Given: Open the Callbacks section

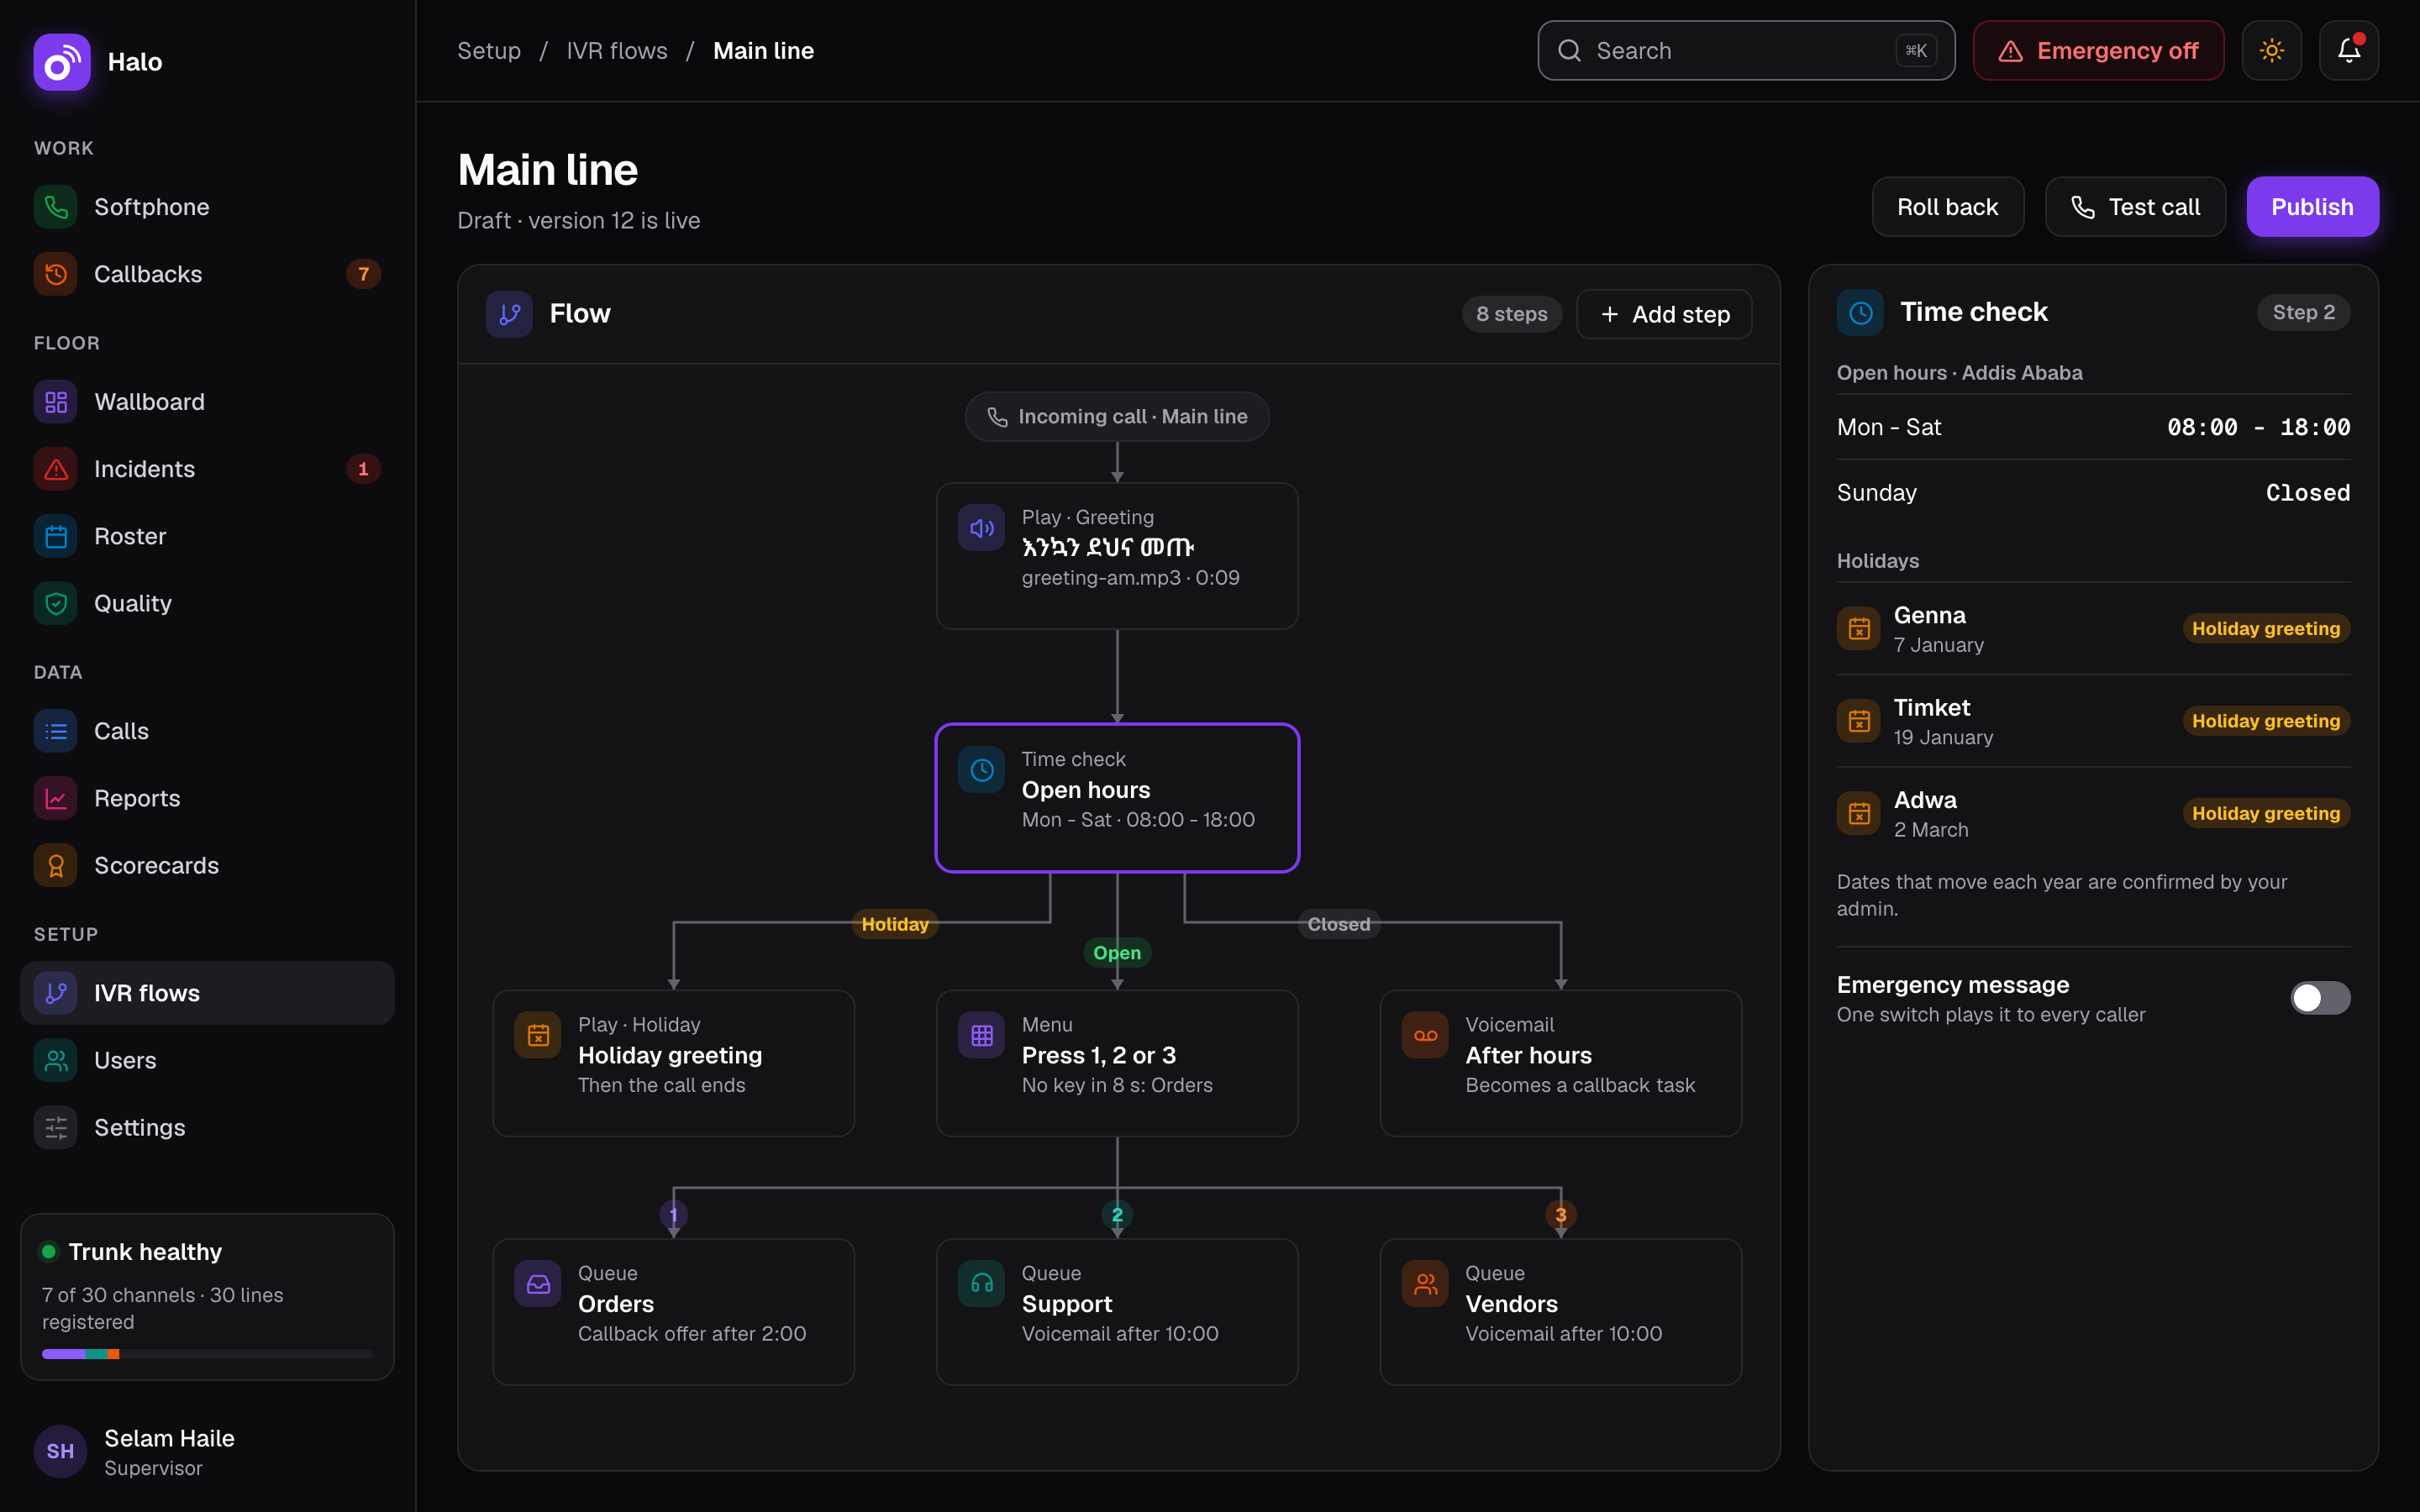Looking at the screenshot, I should pos(207,274).
